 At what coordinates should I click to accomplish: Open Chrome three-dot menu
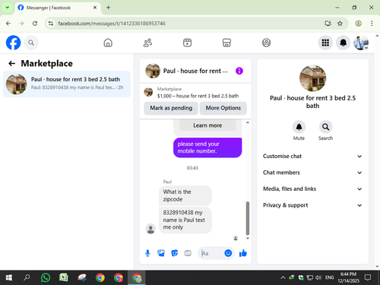[372, 24]
